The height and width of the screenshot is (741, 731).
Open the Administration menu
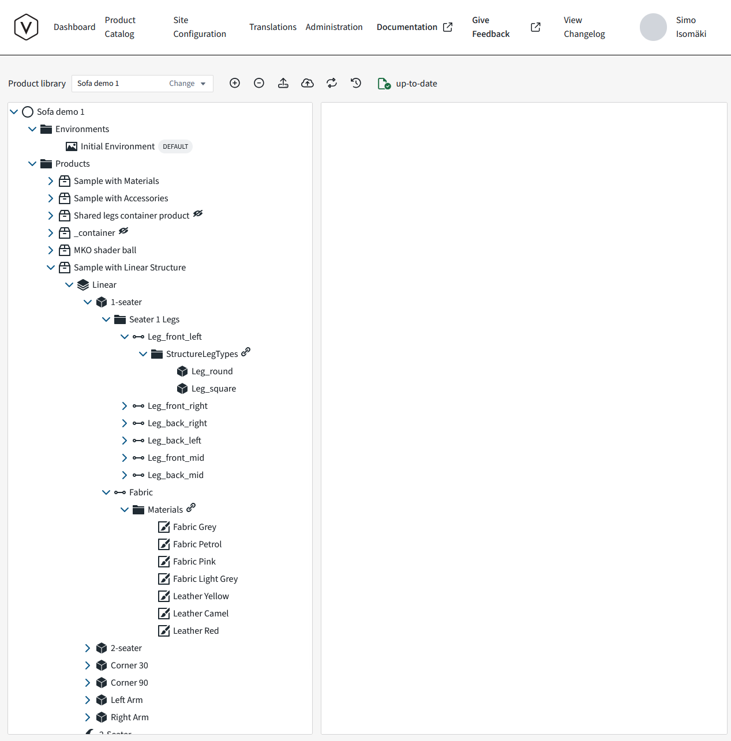point(334,27)
